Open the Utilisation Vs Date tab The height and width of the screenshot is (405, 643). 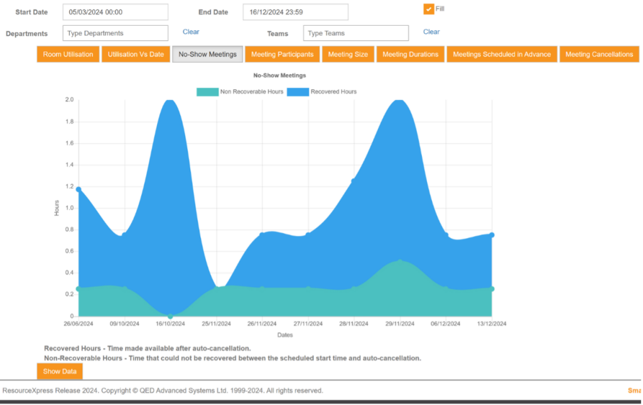tap(136, 55)
